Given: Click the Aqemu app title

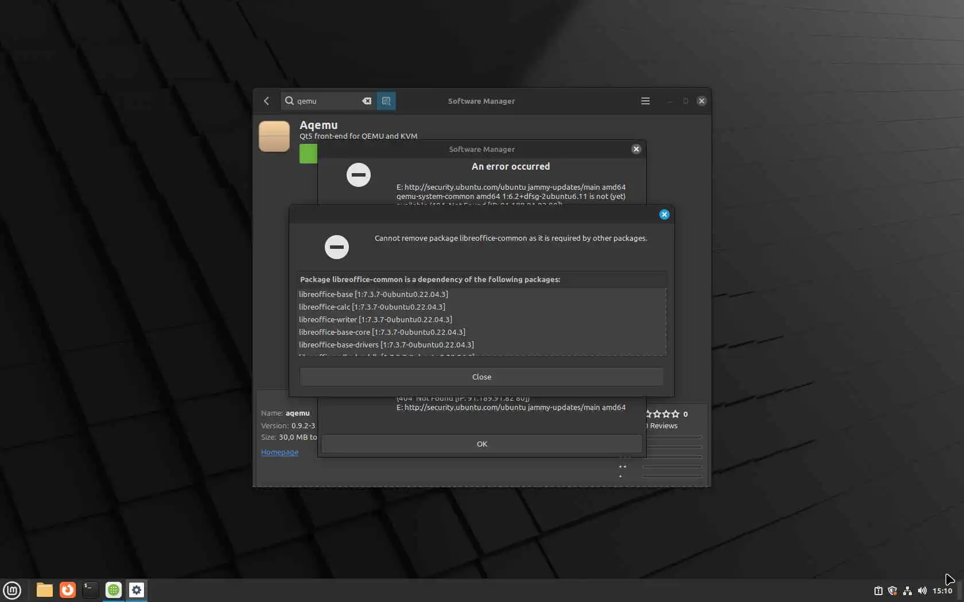Looking at the screenshot, I should click(318, 125).
